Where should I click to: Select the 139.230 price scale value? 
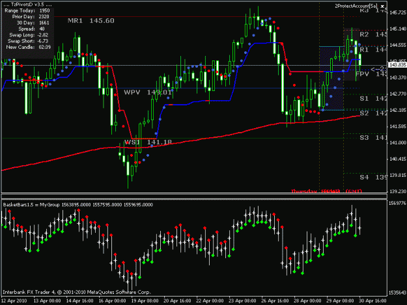[397, 191]
